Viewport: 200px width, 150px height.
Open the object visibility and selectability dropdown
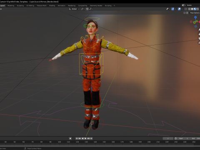pyautogui.click(x=168, y=9)
